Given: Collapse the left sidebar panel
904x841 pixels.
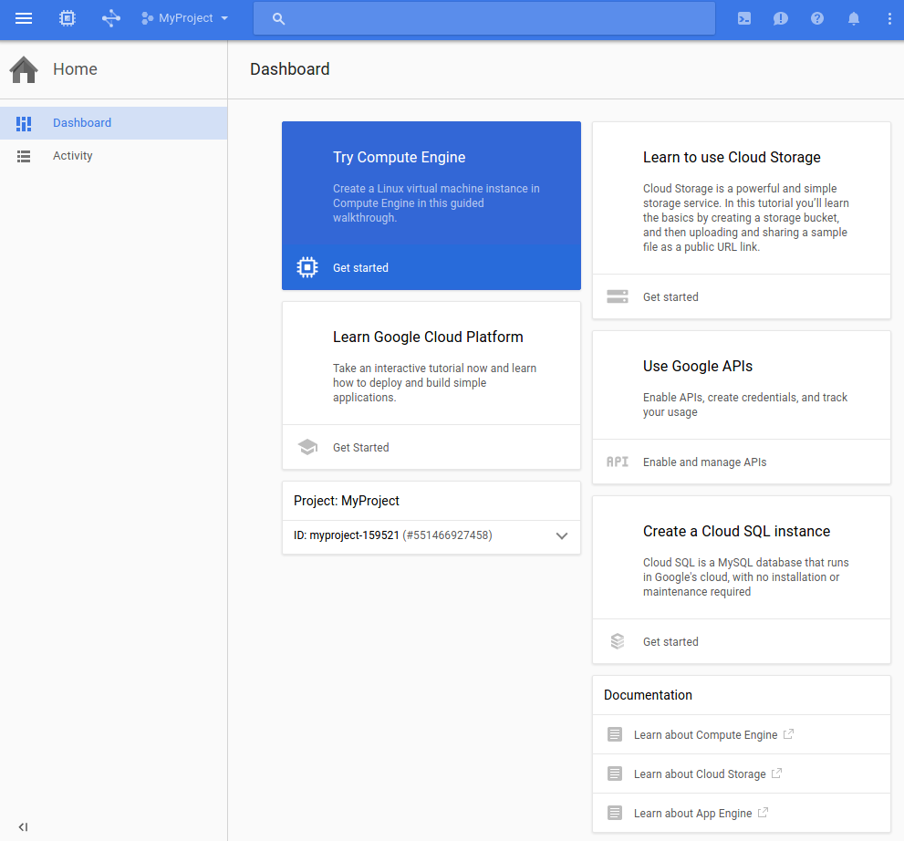Looking at the screenshot, I should 24,826.
